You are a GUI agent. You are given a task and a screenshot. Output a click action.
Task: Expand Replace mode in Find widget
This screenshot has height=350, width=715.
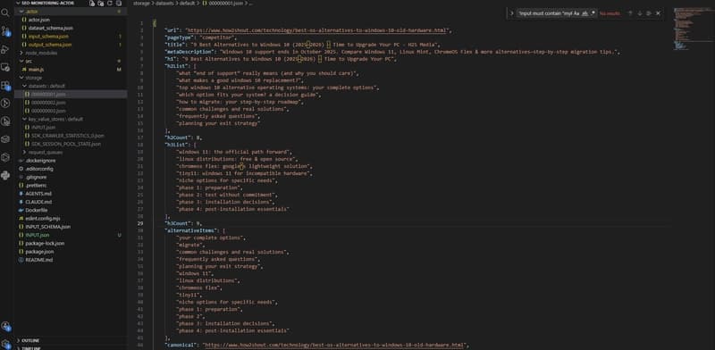tap(511, 13)
